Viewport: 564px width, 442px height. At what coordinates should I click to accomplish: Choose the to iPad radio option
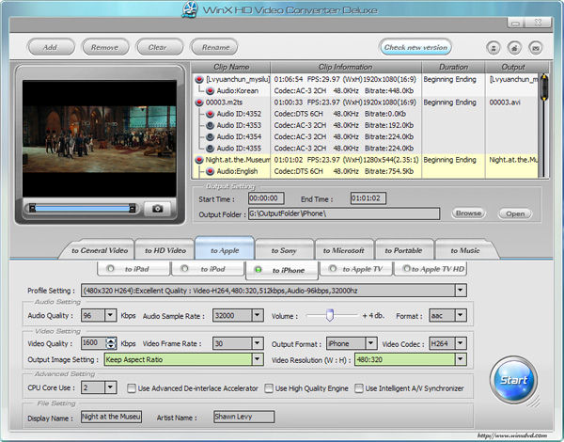click(x=110, y=269)
